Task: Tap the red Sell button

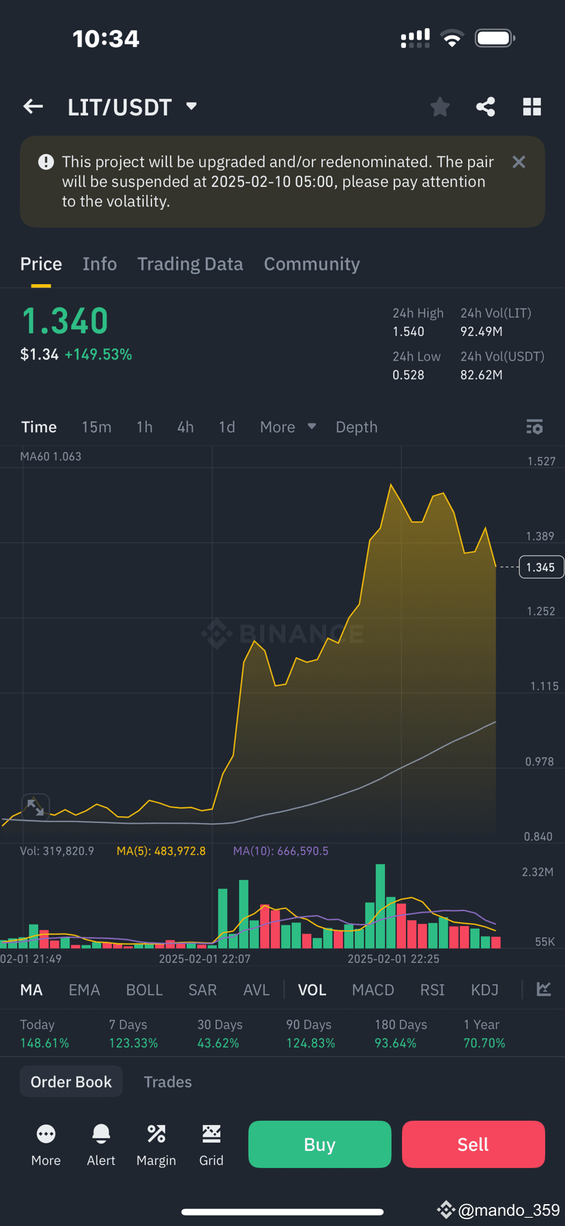Action: (x=473, y=1144)
